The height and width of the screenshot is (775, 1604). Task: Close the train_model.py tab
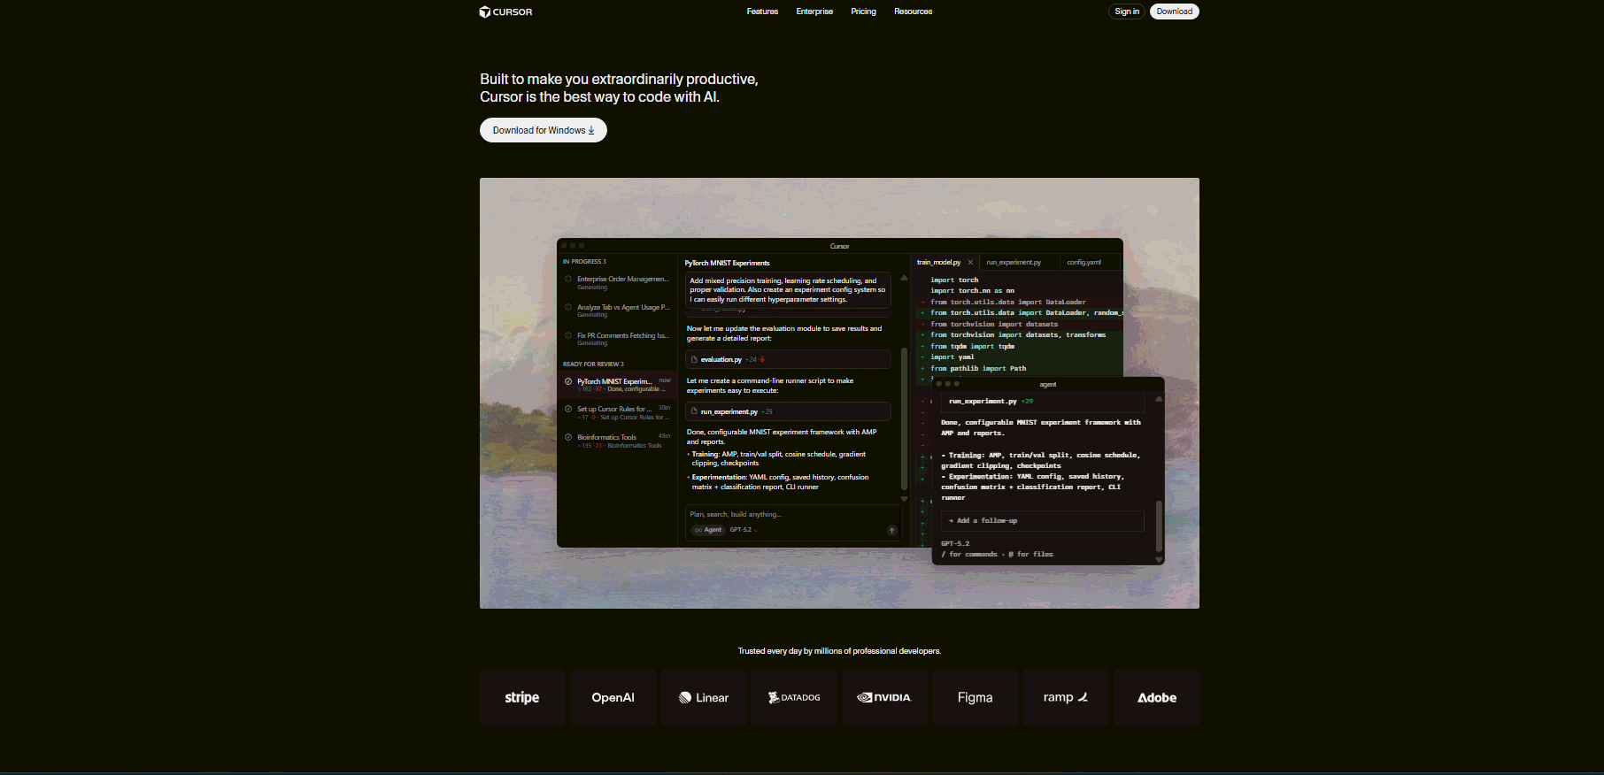970,262
